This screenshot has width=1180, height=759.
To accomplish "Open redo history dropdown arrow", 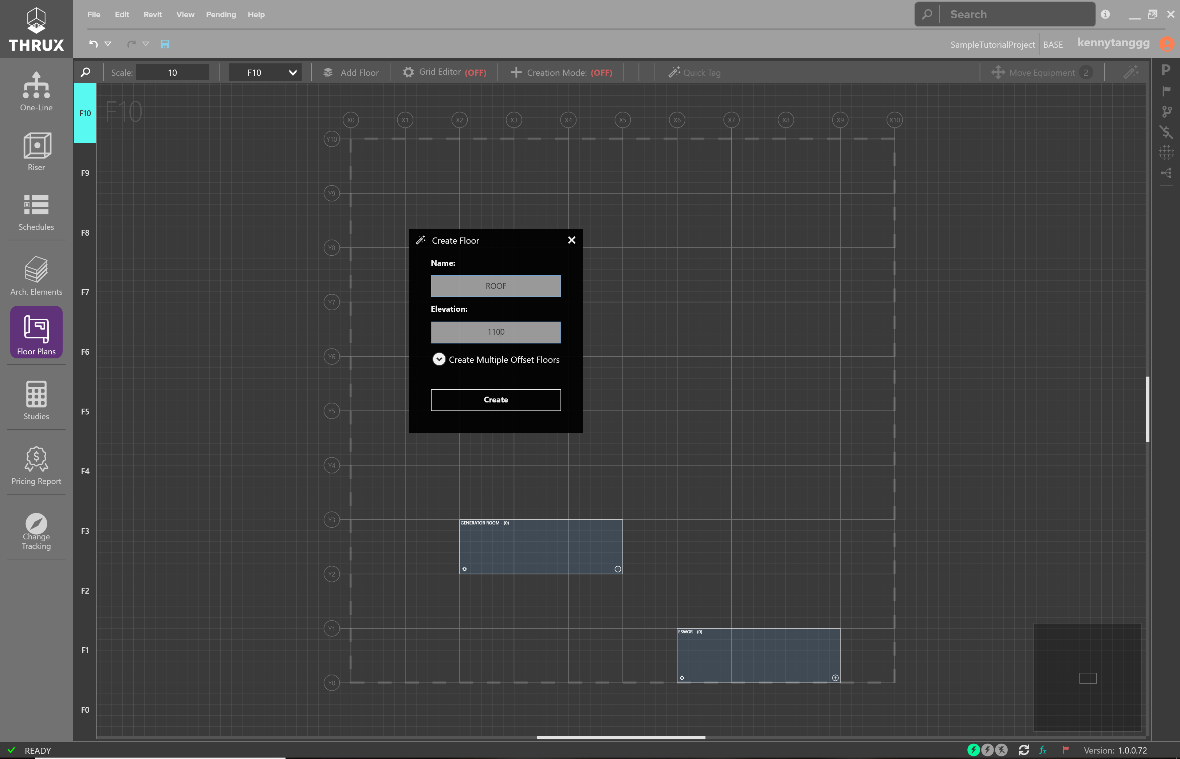I will (x=146, y=44).
